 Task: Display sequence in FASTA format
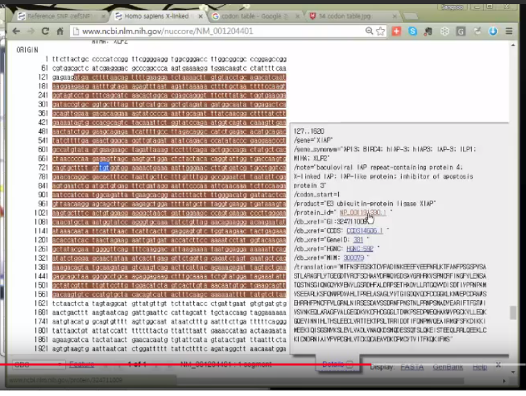[x=412, y=367]
